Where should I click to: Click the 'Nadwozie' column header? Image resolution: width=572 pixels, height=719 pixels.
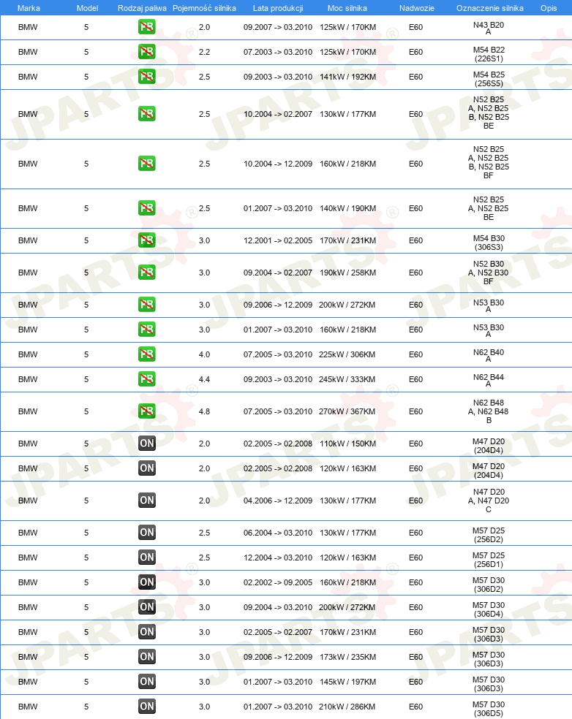click(416, 8)
